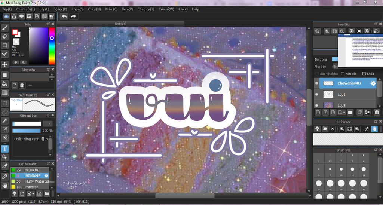Image resolution: width=383 pixels, height=205 pixels.
Task: Open the Bộ lọc(R) menu
Action: click(x=60, y=9)
